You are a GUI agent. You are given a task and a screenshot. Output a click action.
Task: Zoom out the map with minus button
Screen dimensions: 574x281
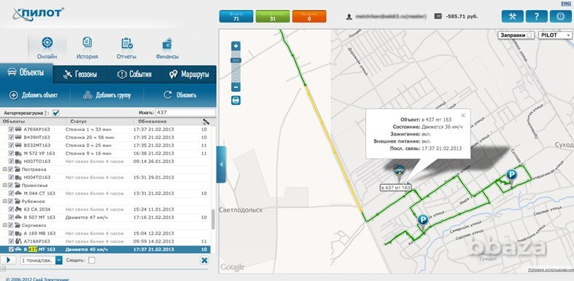[x=236, y=87]
